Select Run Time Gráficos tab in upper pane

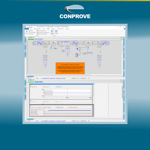[x=39, y=39]
